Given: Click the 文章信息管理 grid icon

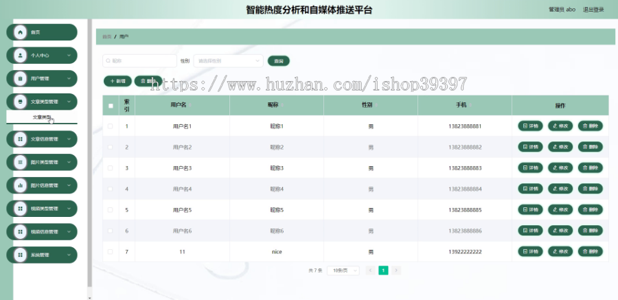Looking at the screenshot, I should click(20, 139).
